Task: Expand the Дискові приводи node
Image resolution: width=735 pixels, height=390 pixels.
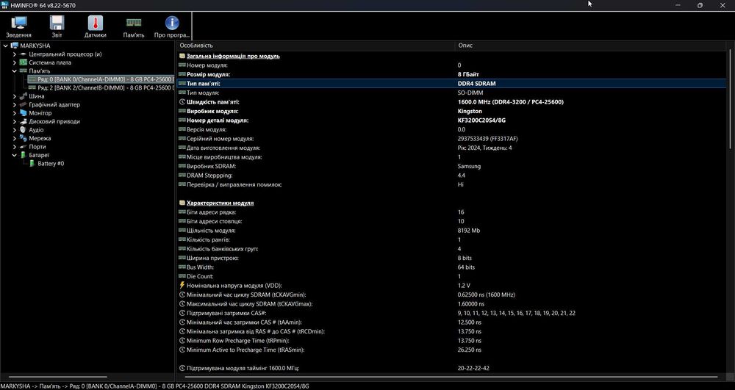Action: coord(14,122)
